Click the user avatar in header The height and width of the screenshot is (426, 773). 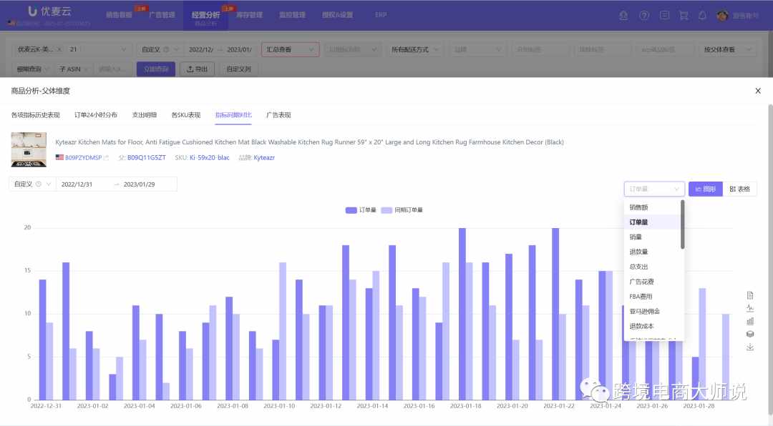722,15
